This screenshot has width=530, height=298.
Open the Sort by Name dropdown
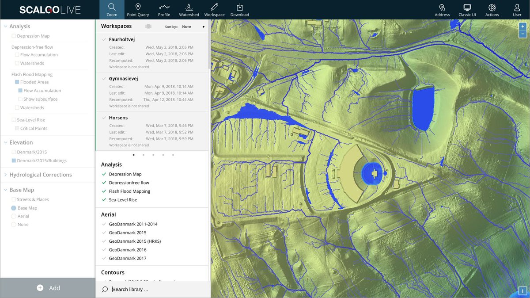(x=193, y=27)
